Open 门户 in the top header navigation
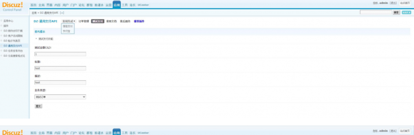 click(74, 5)
